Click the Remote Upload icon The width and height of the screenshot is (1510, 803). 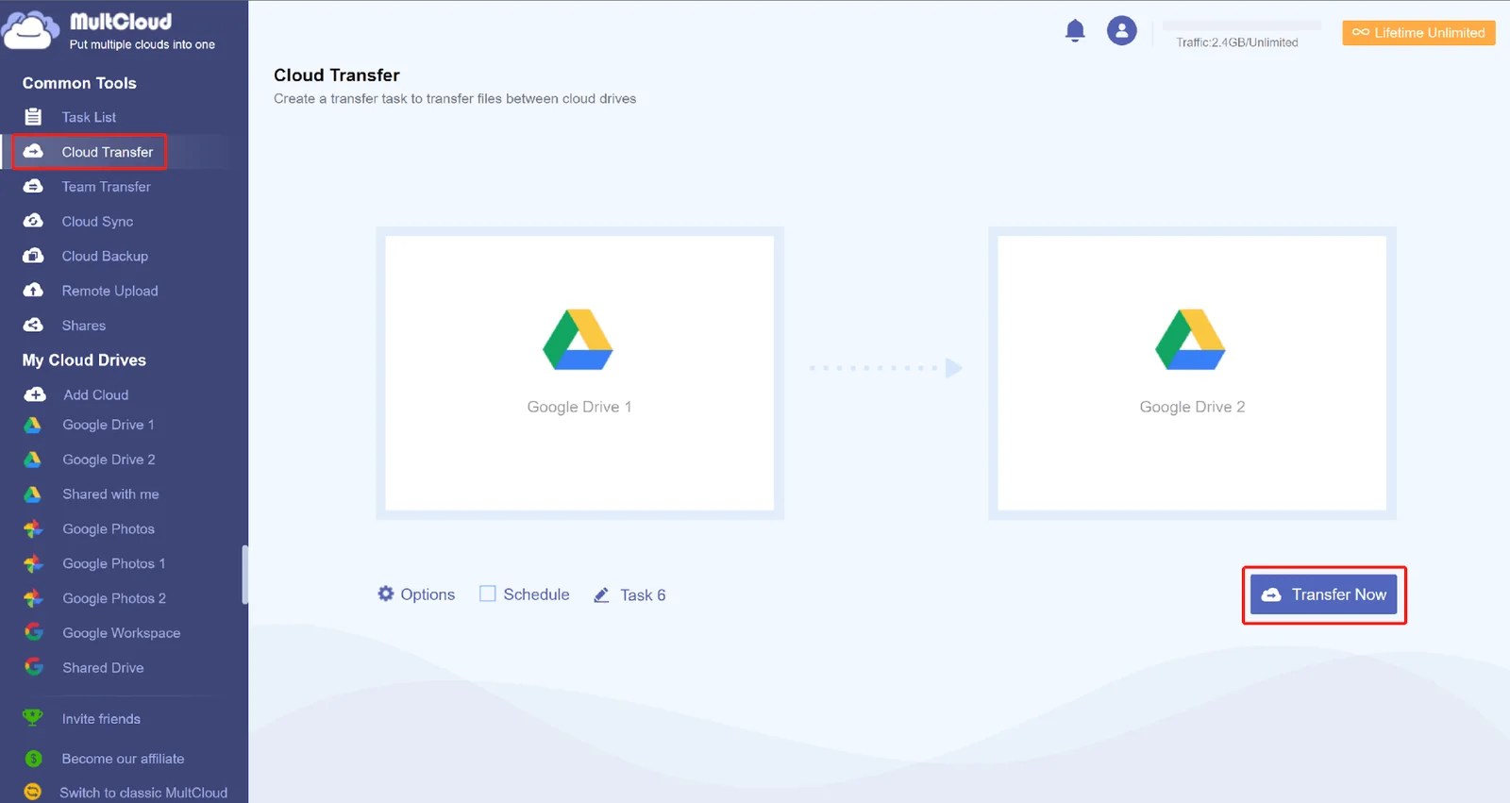pyautogui.click(x=33, y=290)
